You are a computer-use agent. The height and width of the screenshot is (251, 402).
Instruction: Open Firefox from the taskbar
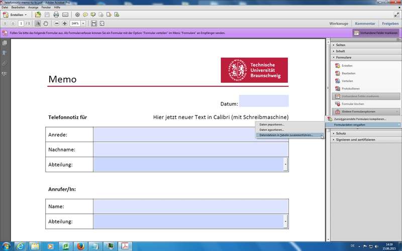coord(80,245)
